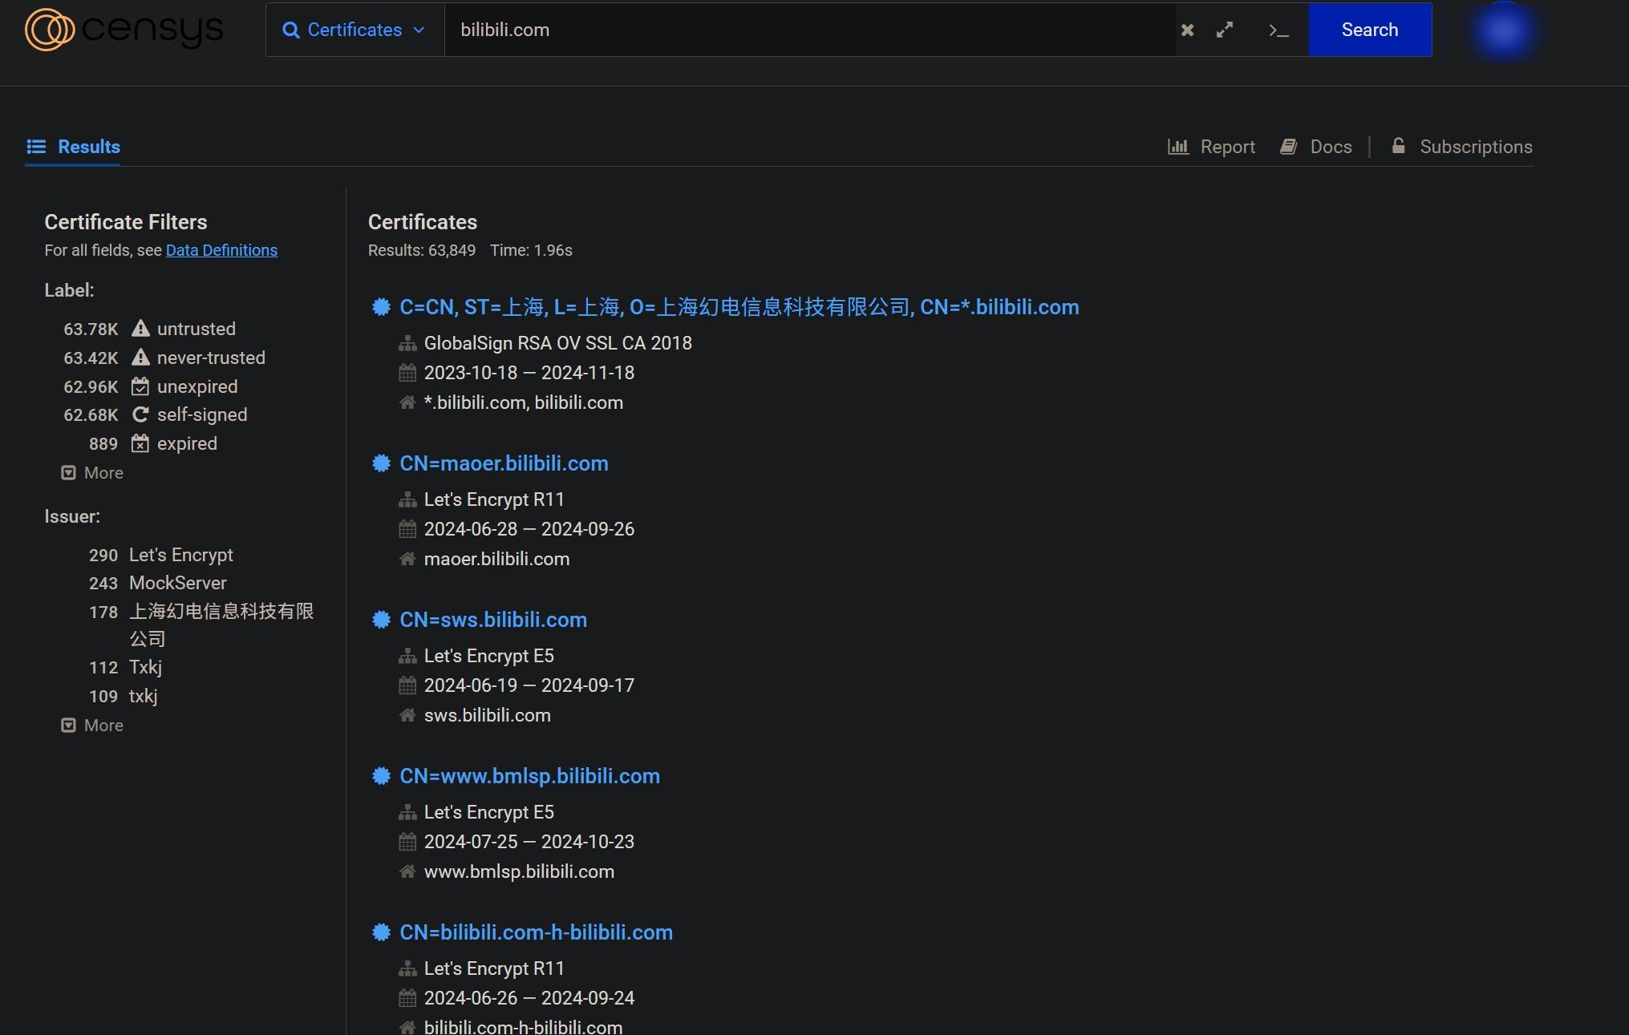
Task: Filter by Let's Encrypt issuer
Action: (180, 555)
